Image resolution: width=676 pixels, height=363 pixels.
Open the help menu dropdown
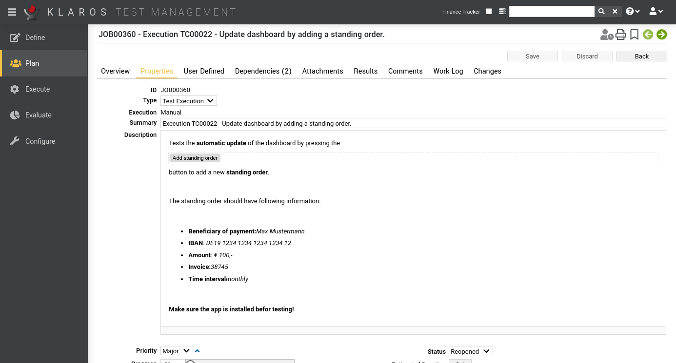(633, 12)
